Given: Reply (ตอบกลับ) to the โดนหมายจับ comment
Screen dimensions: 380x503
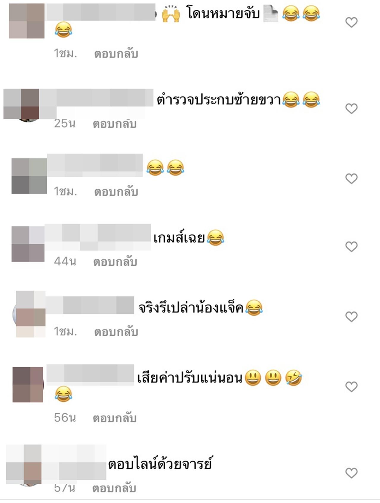Looking at the screenshot, I should click(116, 54).
